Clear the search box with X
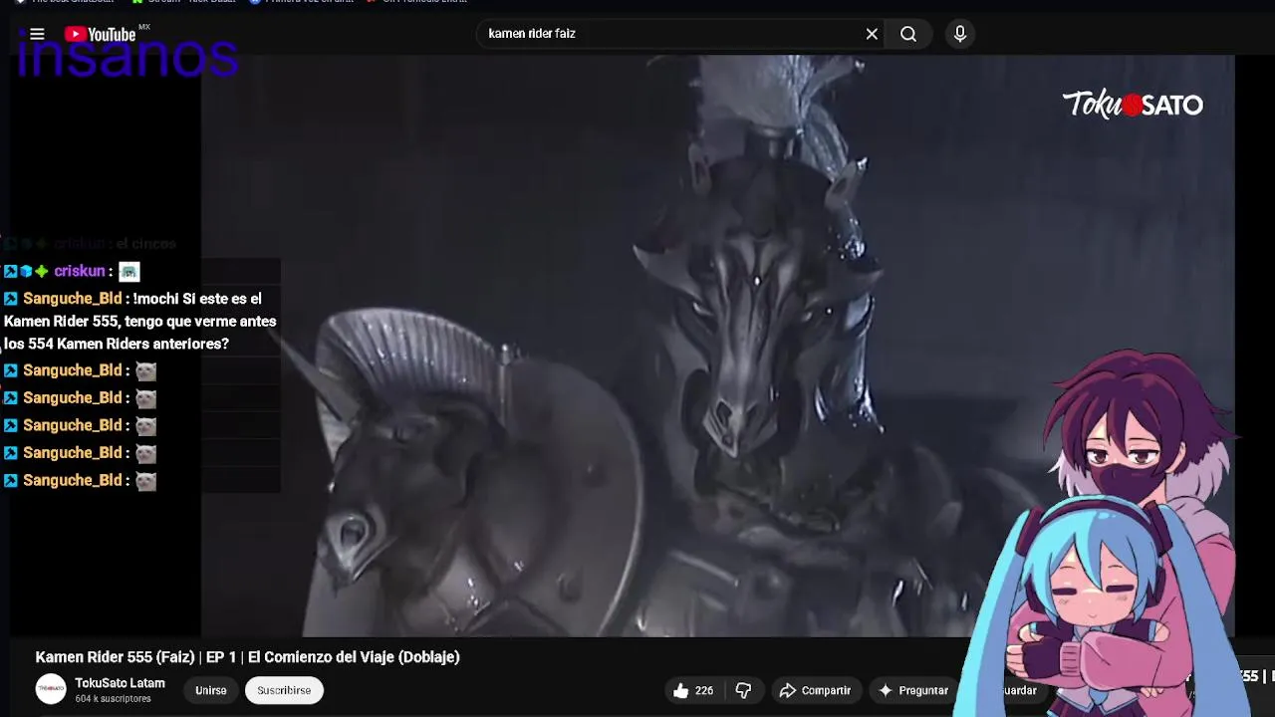Screen dimensions: 1275x717 (x=872, y=34)
